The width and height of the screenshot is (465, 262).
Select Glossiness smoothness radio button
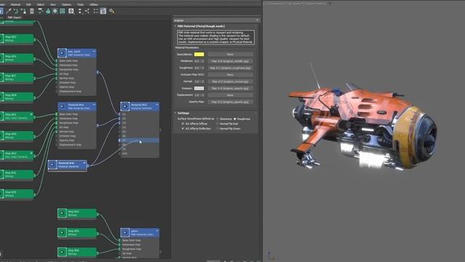click(x=217, y=119)
